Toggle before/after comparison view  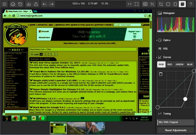pyautogui.click(x=145, y=4)
